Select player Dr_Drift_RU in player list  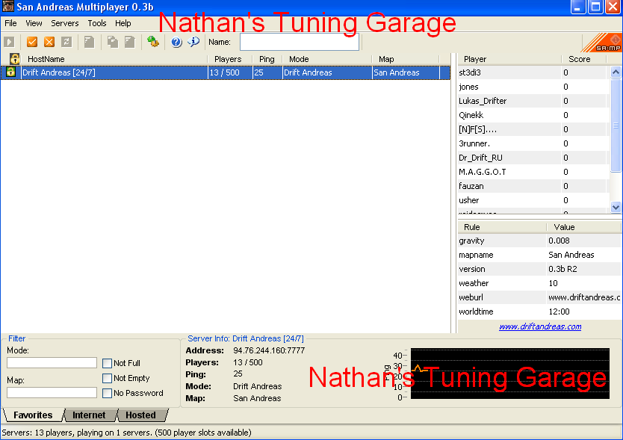[x=533, y=158]
